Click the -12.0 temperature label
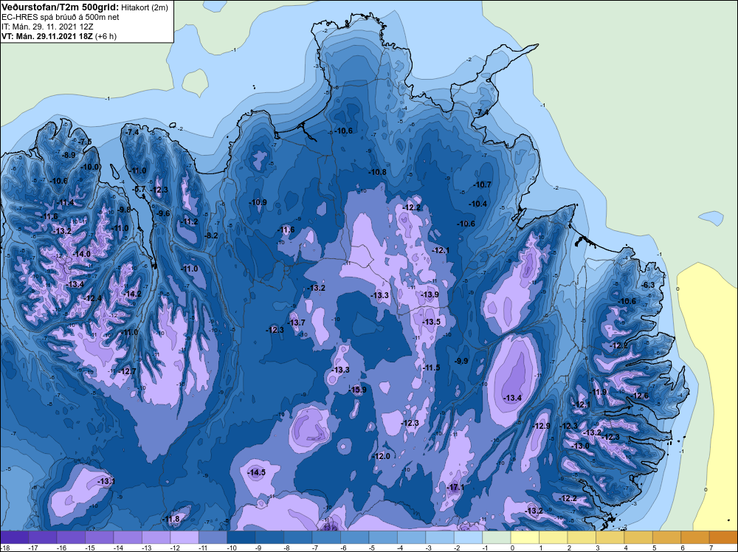738x552 pixels. pyautogui.click(x=382, y=456)
